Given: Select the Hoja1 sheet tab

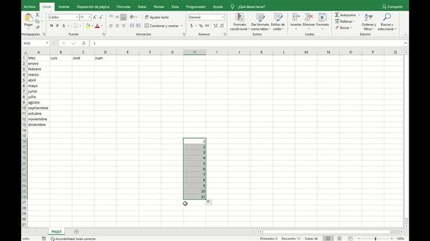Looking at the screenshot, I should click(57, 232).
